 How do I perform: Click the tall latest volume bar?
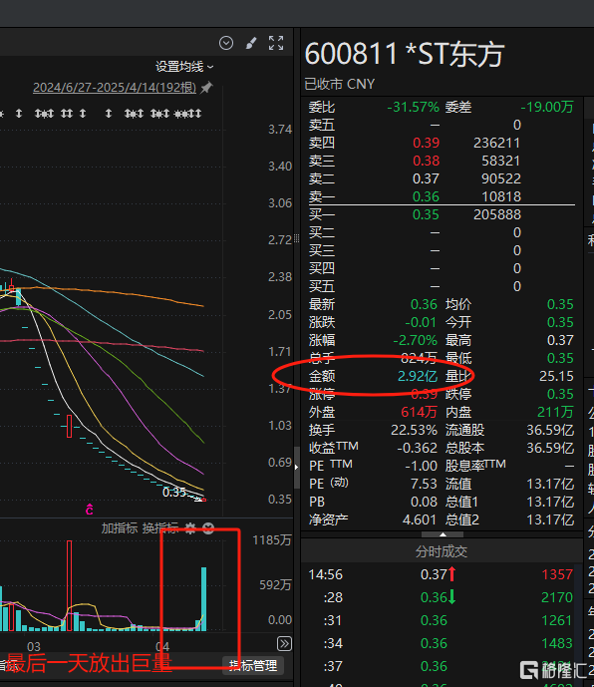click(x=203, y=599)
